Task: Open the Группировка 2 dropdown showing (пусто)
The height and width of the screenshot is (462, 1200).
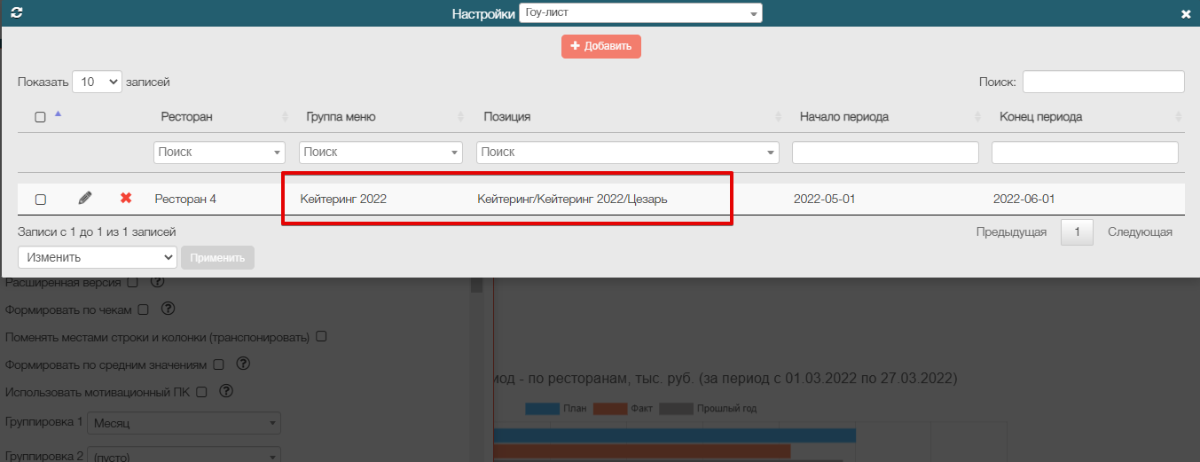Action: coord(184,454)
